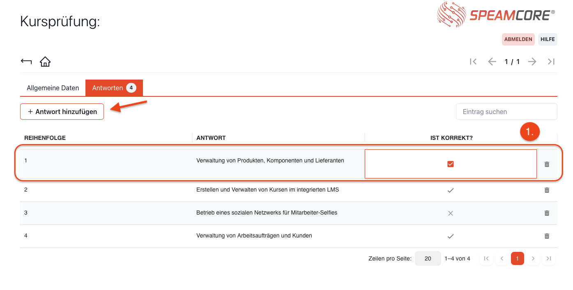Toggle the X mark for answer 3
This screenshot has width=573, height=290.
451,213
